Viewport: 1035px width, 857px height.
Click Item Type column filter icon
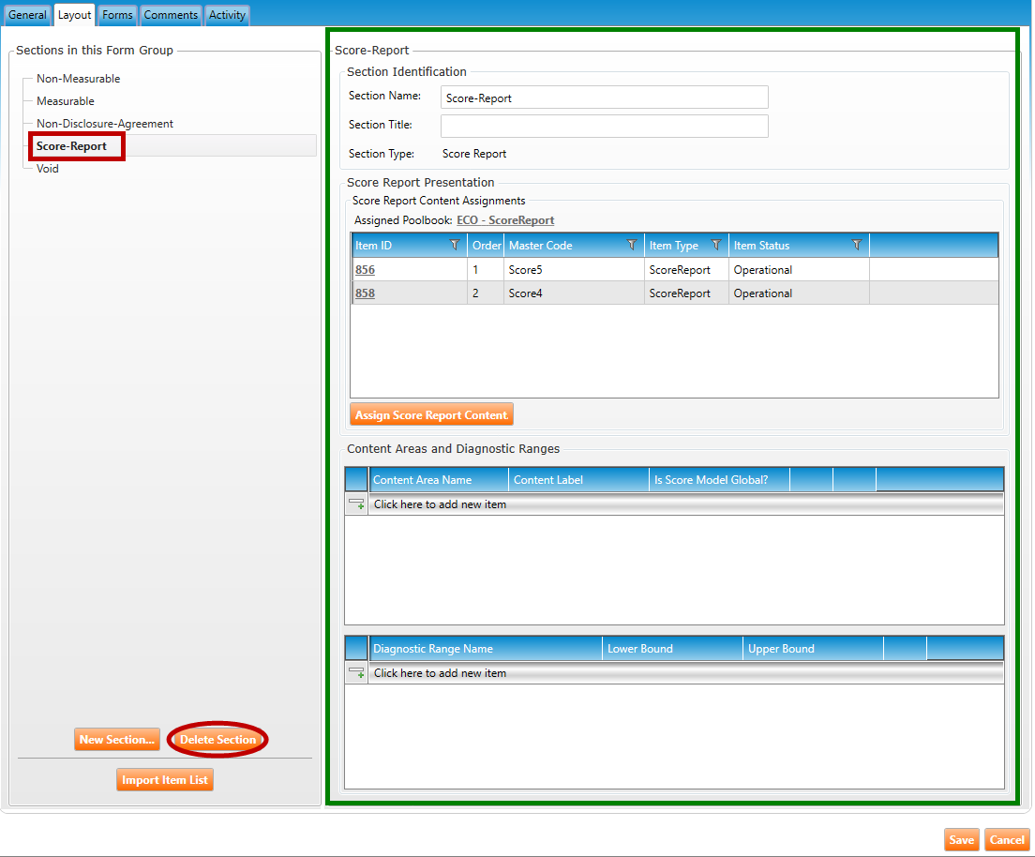click(716, 246)
